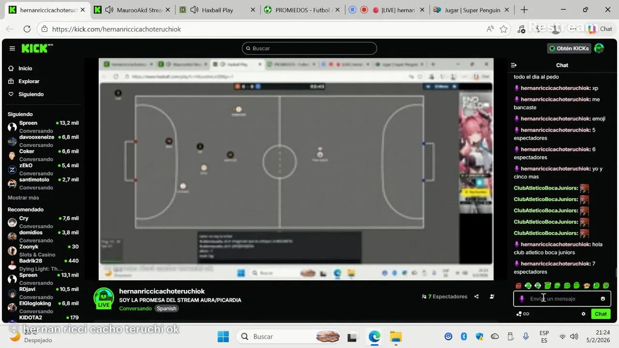Open the volume speaker tray icon

[x=574, y=336]
